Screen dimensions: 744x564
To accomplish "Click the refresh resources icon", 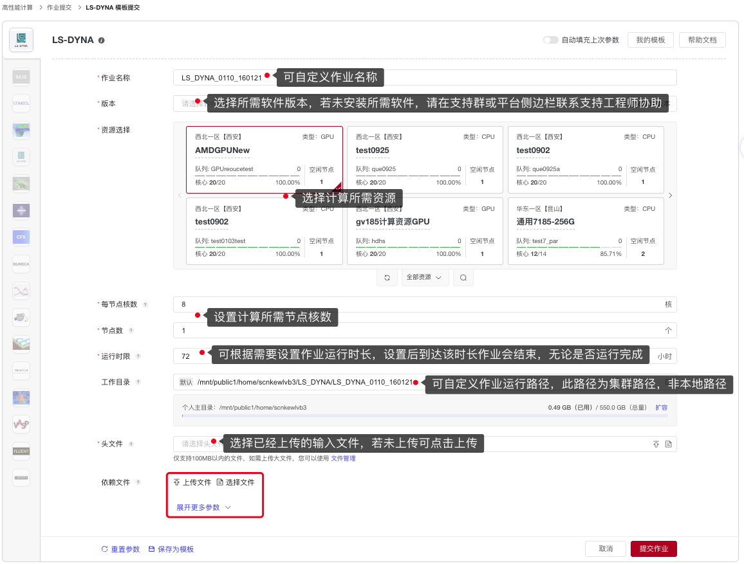I will pos(387,278).
